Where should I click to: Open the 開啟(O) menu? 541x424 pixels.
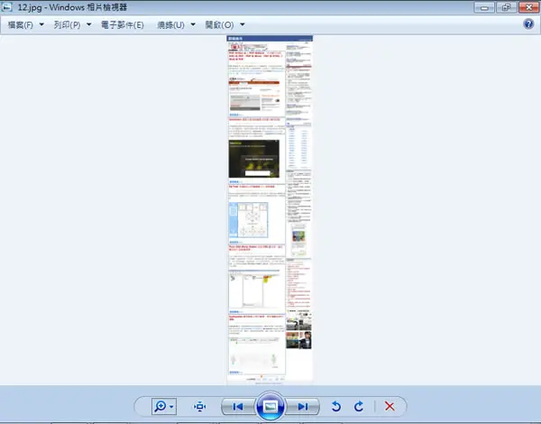point(219,25)
